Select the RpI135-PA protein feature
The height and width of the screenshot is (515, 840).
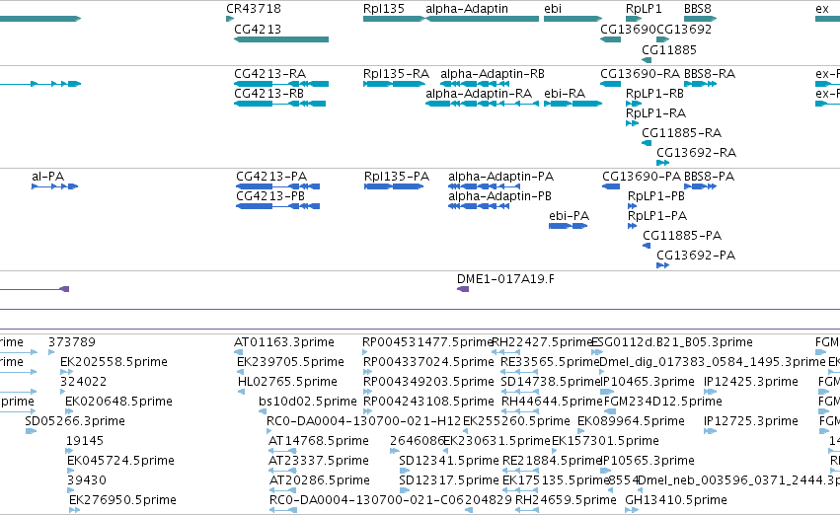click(x=394, y=186)
